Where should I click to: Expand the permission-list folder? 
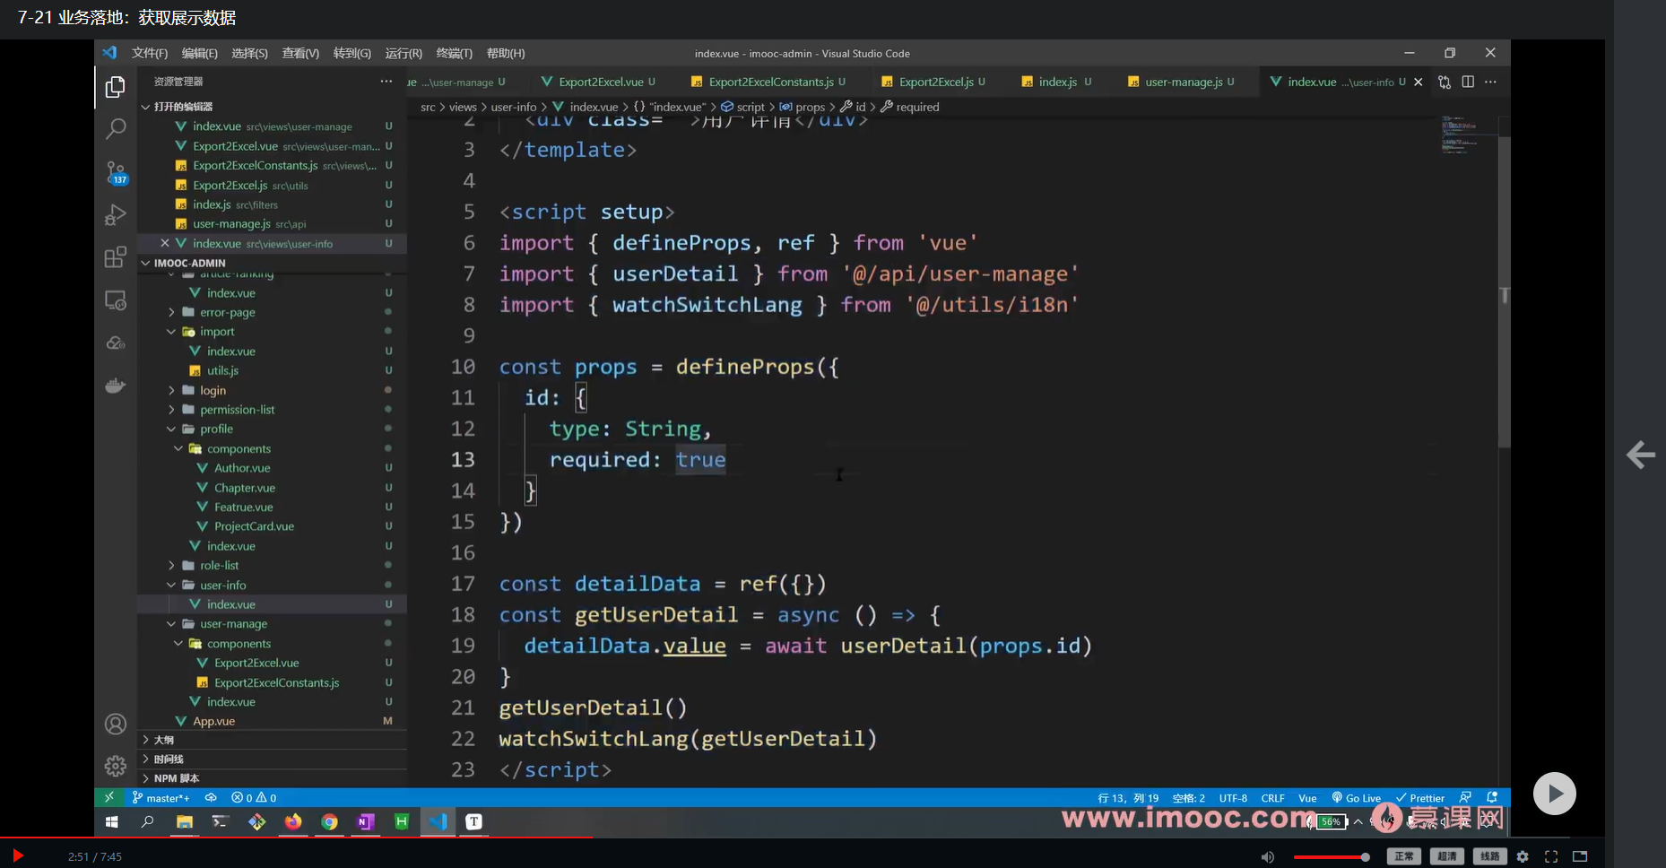pos(273,410)
